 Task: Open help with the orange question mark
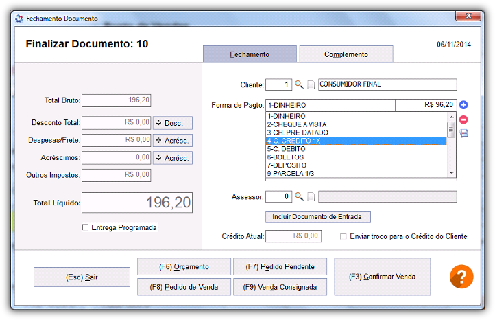coord(461,277)
